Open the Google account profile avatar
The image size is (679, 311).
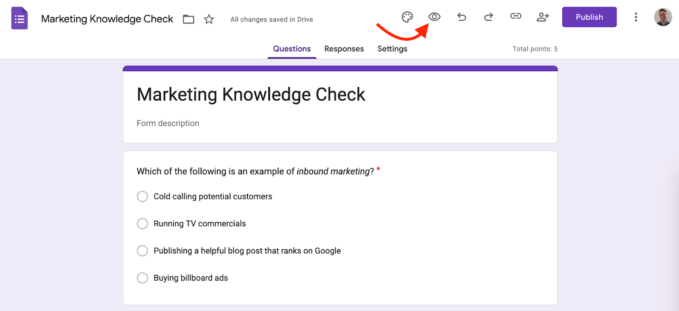point(662,17)
